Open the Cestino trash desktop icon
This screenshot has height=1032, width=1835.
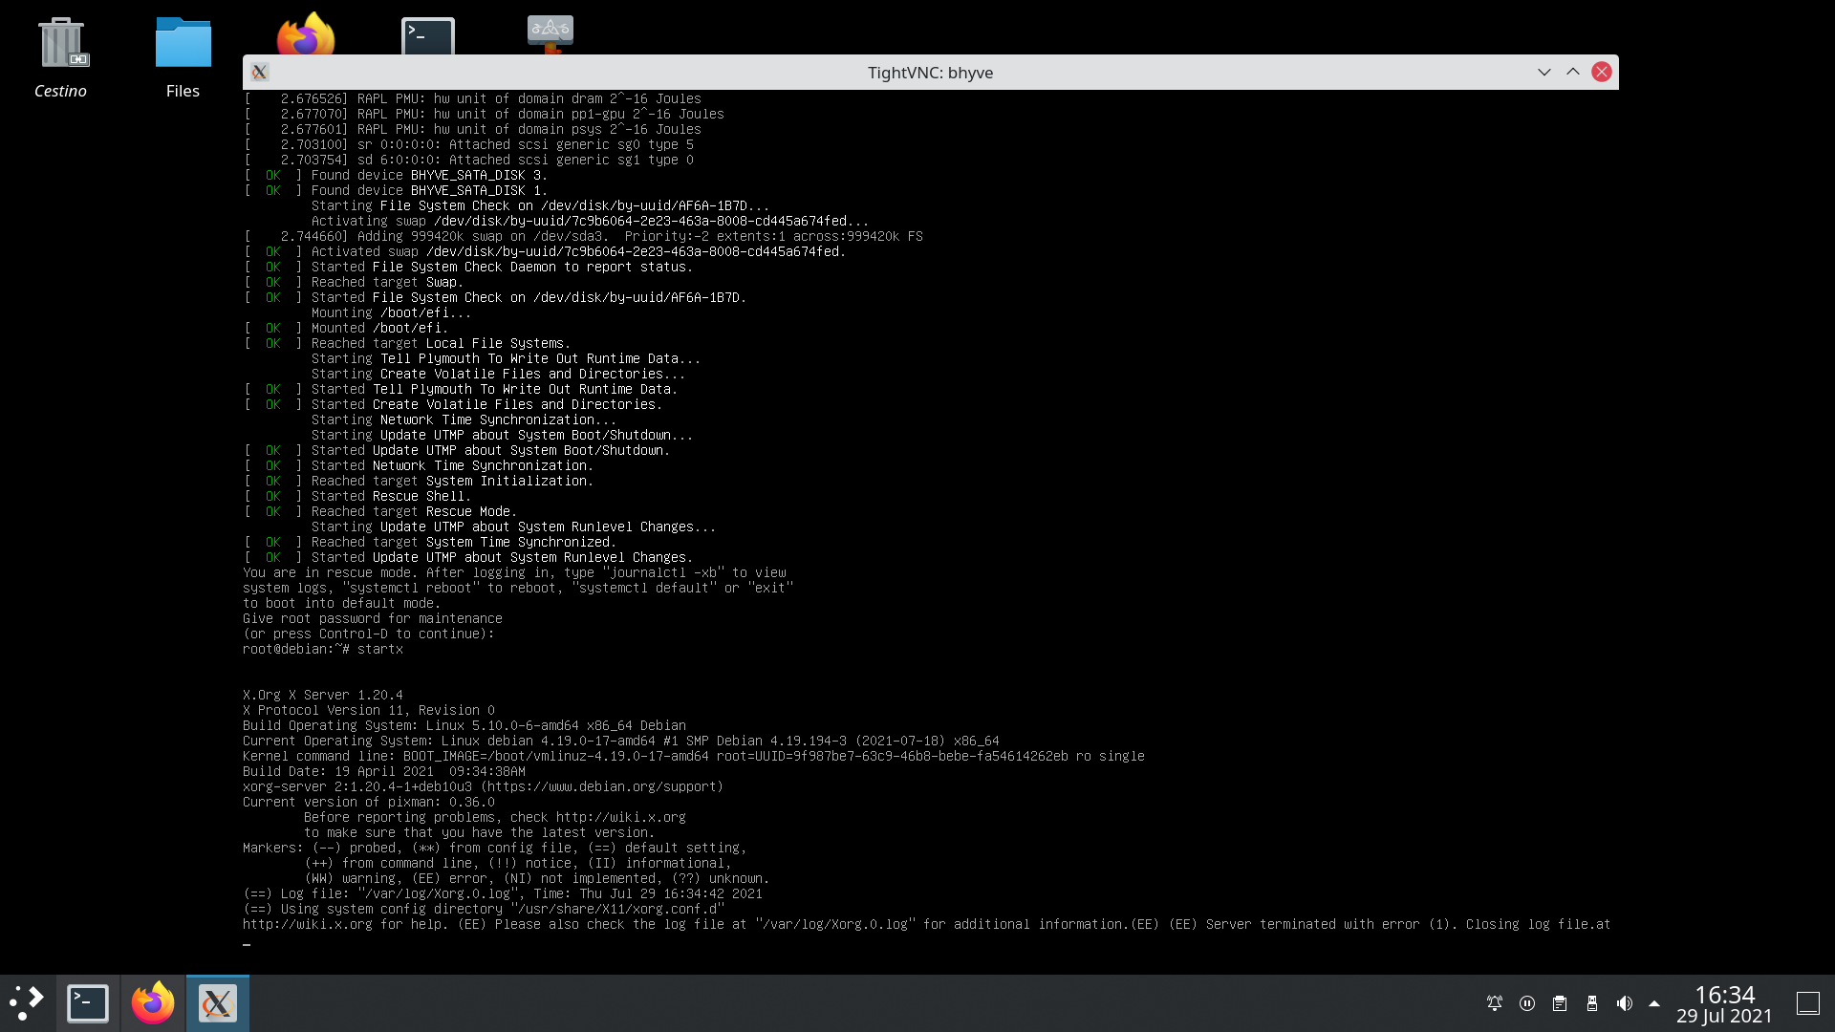(61, 57)
